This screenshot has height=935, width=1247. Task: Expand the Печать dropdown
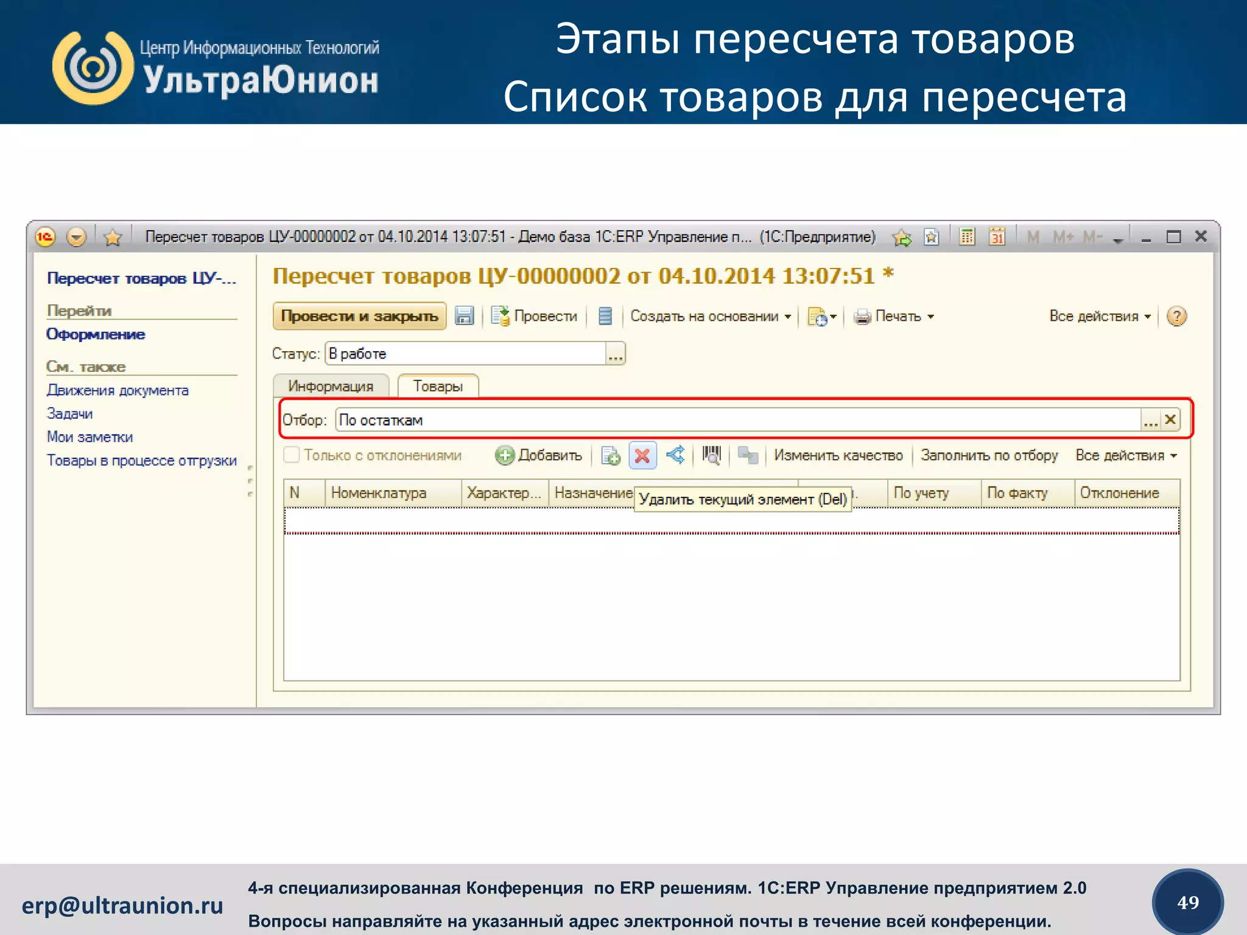click(x=893, y=316)
